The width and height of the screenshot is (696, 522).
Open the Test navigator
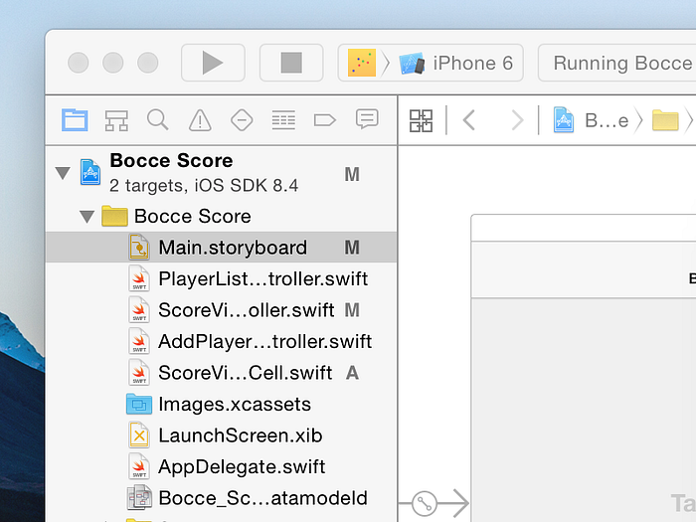tap(242, 120)
